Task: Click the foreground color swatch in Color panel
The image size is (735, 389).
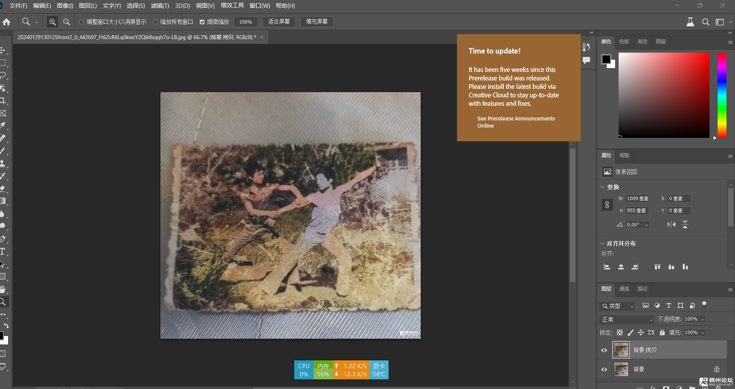Action: [x=606, y=59]
